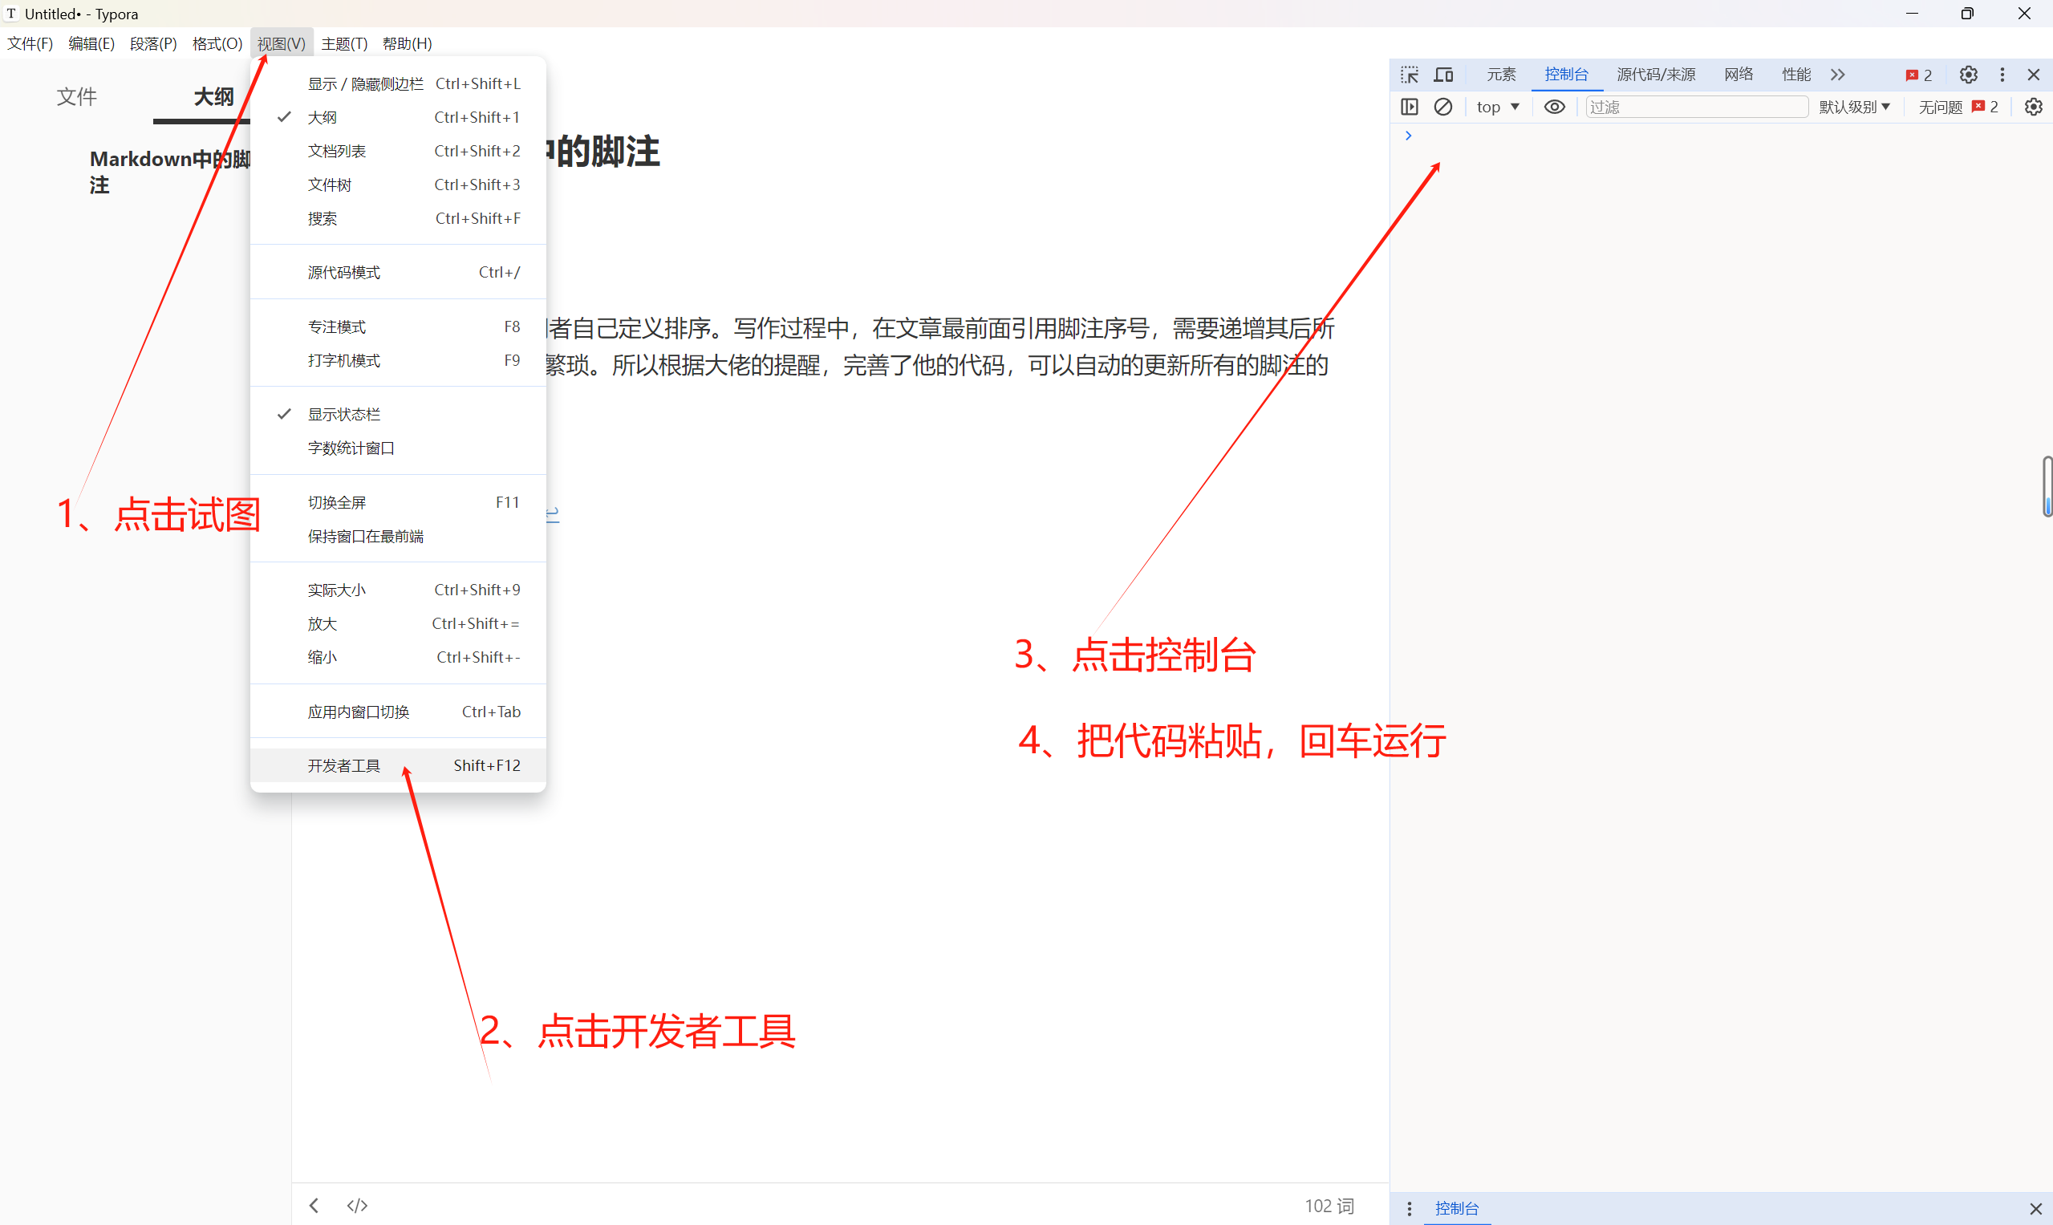Switch to the 网络 tab in DevTools

pos(1739,75)
